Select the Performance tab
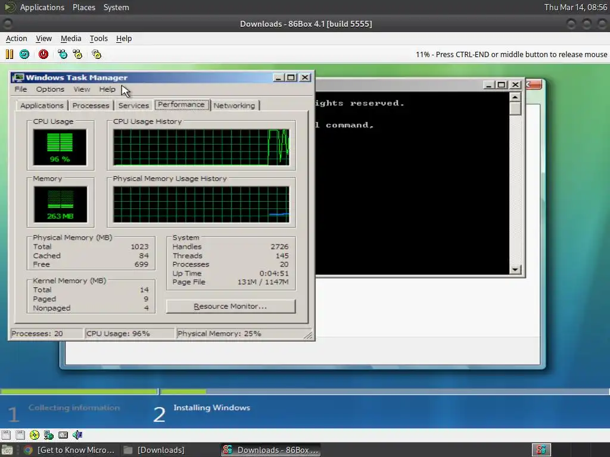The width and height of the screenshot is (610, 457). coord(181,105)
